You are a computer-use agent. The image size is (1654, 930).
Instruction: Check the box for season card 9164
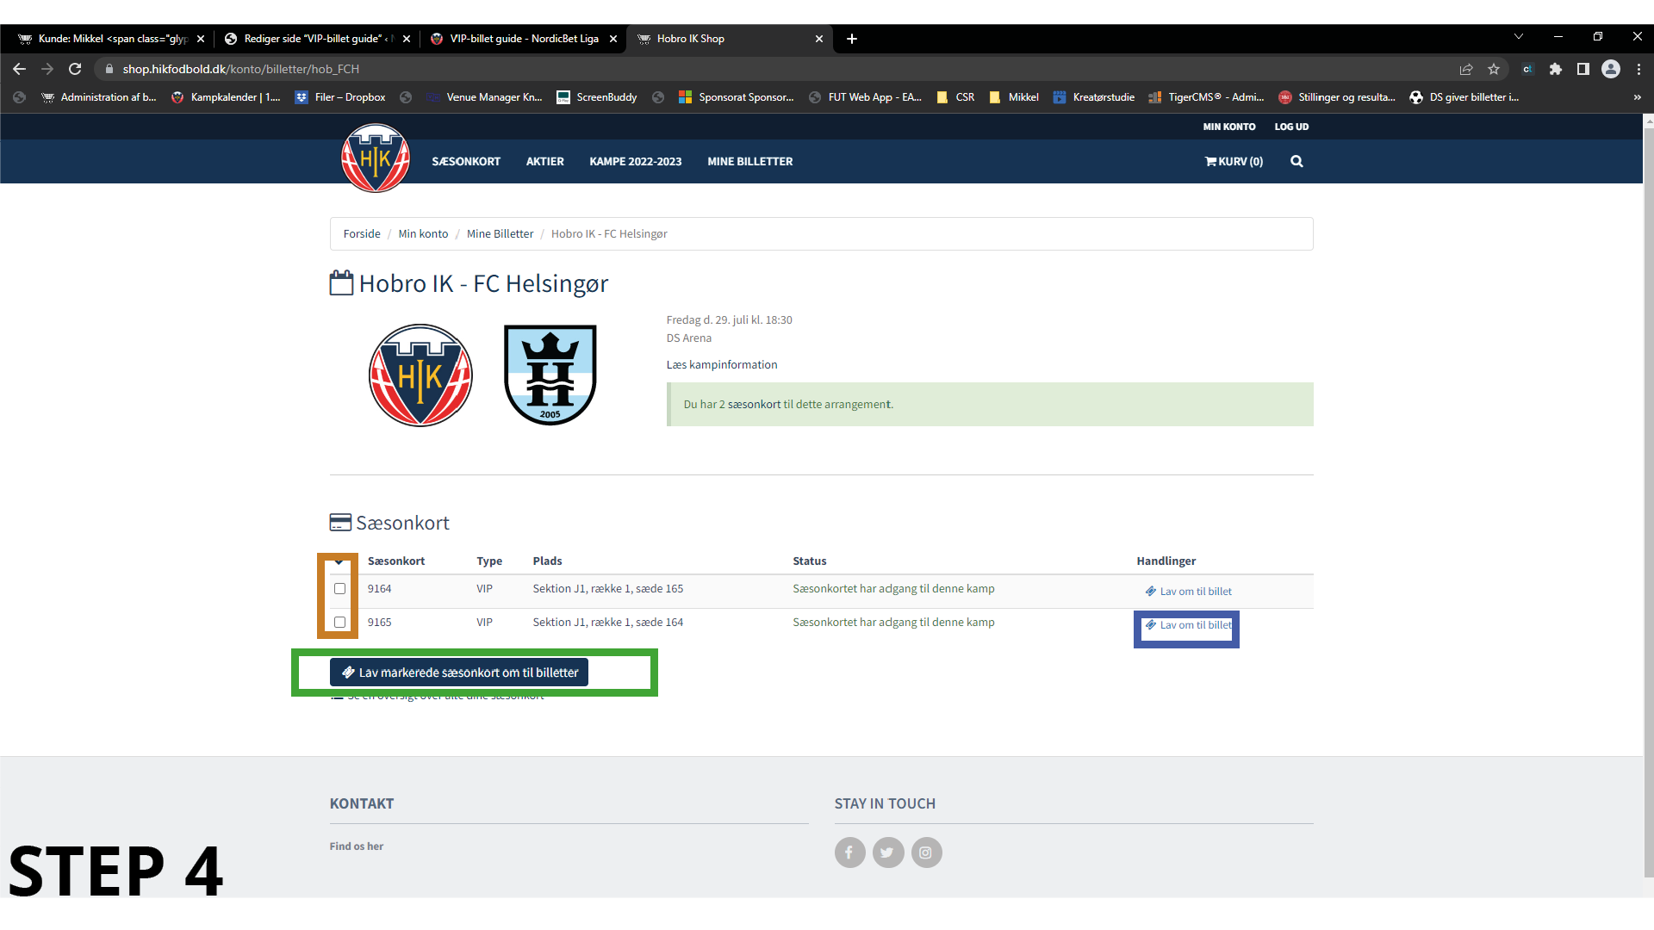pos(339,589)
